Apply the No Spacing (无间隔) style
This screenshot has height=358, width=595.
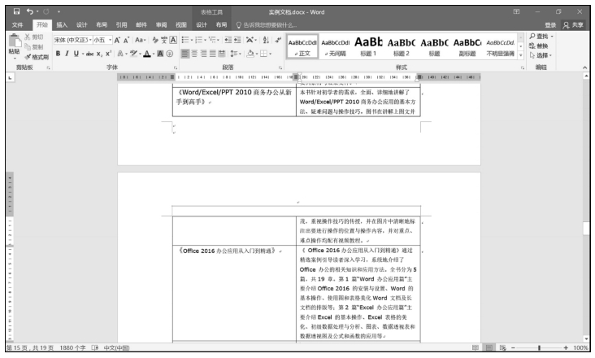coord(336,46)
